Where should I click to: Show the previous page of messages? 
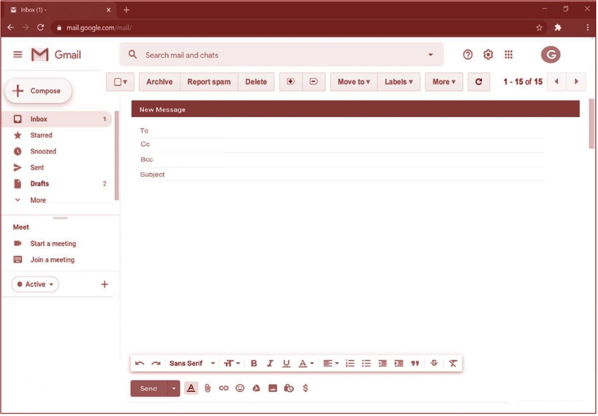coord(557,81)
